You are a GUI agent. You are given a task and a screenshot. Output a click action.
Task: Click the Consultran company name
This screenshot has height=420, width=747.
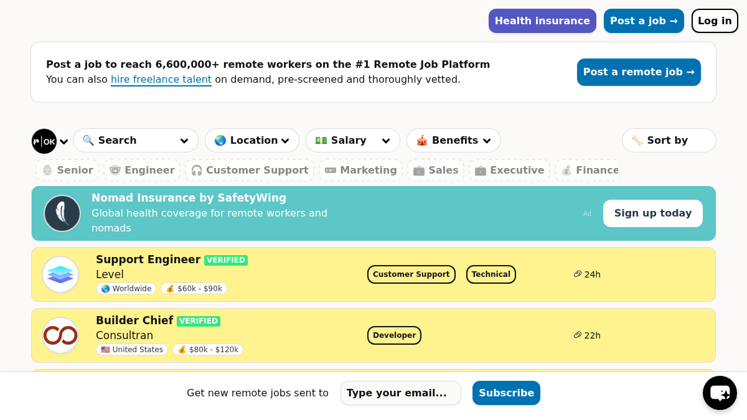coord(125,335)
